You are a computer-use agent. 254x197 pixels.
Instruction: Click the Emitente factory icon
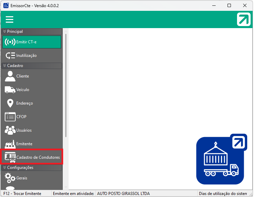[x=10, y=144]
